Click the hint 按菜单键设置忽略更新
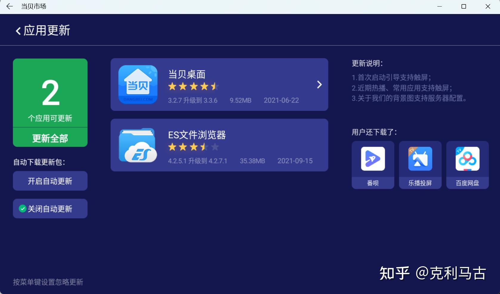 pyautogui.click(x=48, y=282)
